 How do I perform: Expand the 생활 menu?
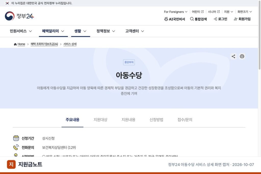pyautogui.click(x=80, y=31)
